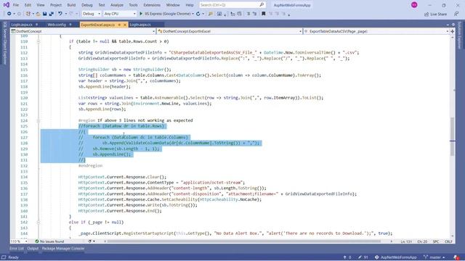Click the SPC indentation indicator

436,241
